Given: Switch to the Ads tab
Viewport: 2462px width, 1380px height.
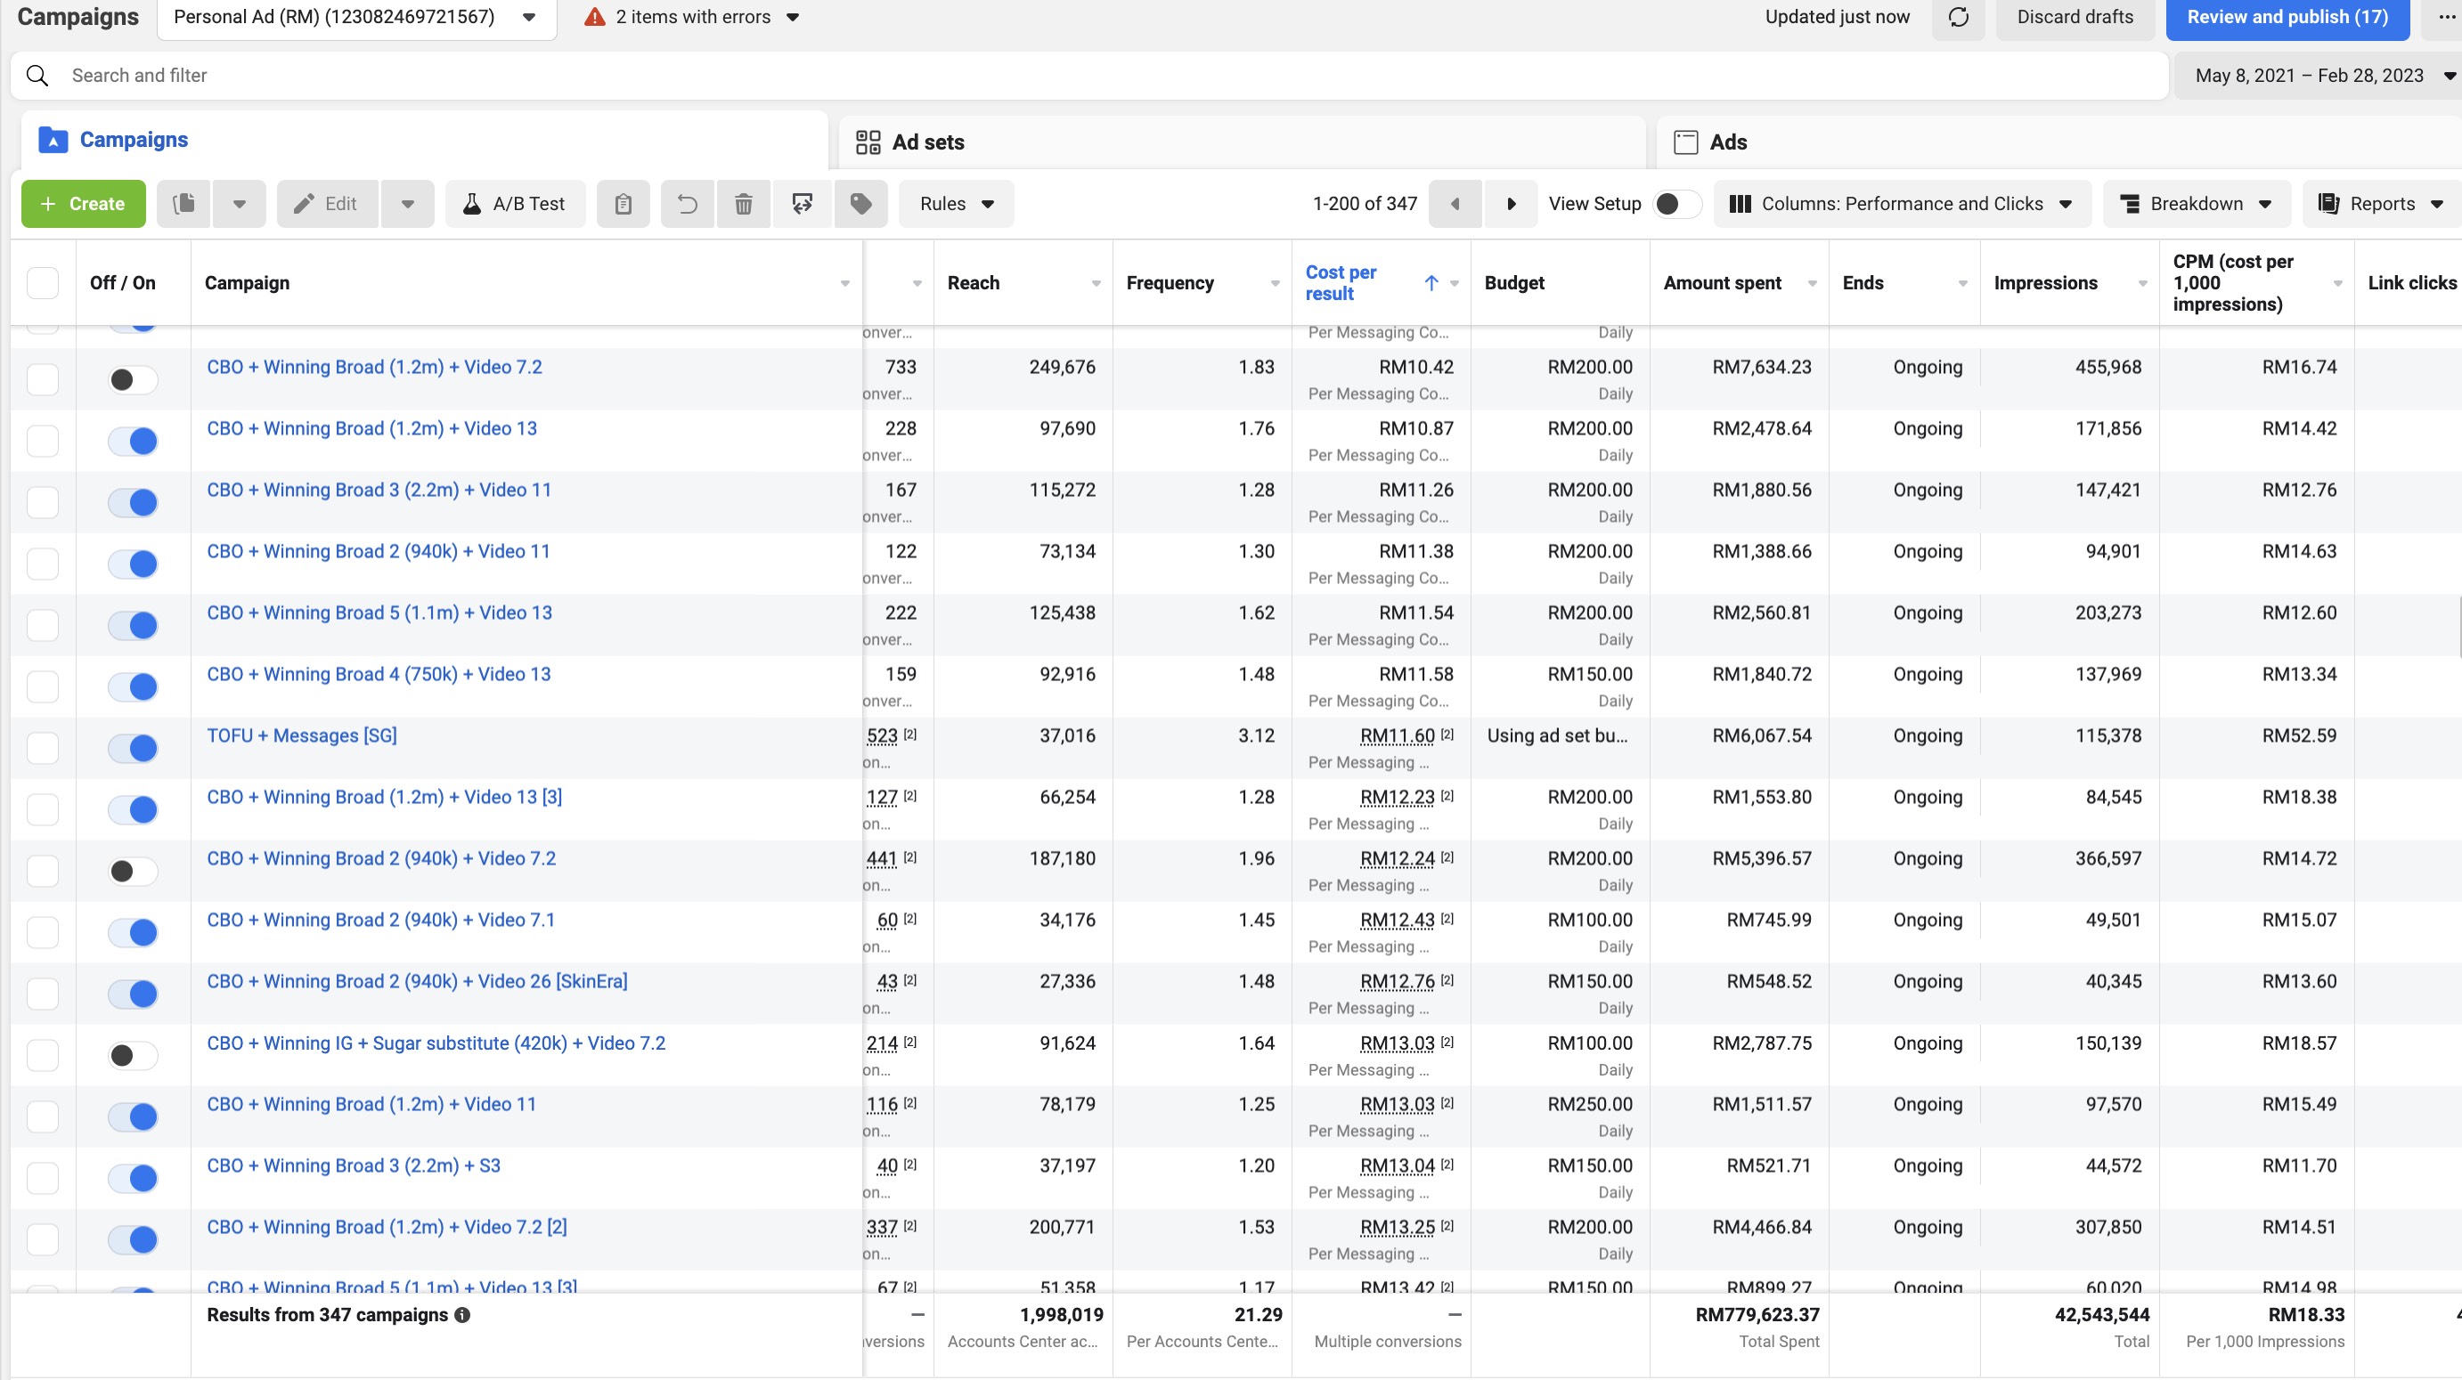Looking at the screenshot, I should (1727, 142).
